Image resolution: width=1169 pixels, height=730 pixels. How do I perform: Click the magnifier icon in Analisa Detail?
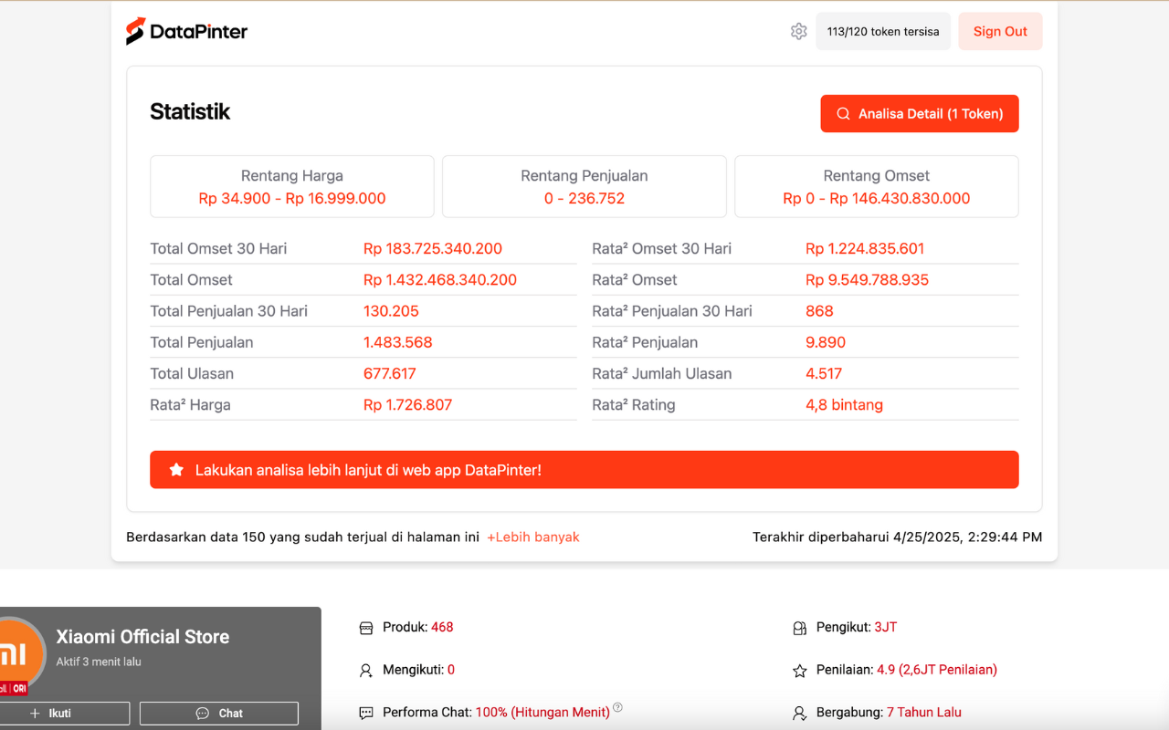click(844, 114)
